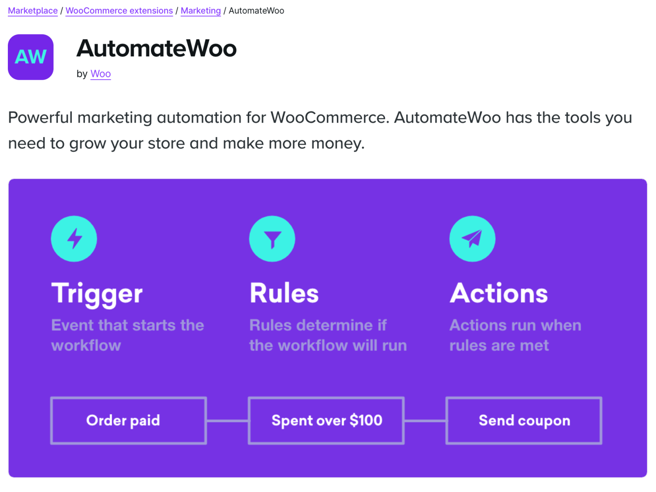Image resolution: width=656 pixels, height=492 pixels.
Task: Select the Spent over $100 rule box
Action: pos(326,421)
